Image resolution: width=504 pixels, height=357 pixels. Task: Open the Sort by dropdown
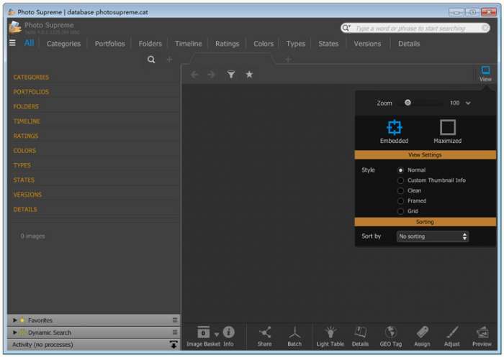click(432, 236)
